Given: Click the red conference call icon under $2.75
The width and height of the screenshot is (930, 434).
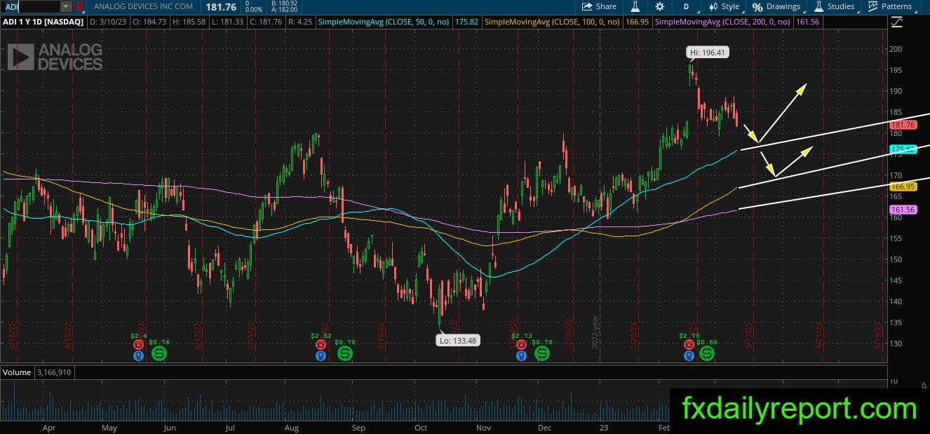Looking at the screenshot, I should point(689,346).
